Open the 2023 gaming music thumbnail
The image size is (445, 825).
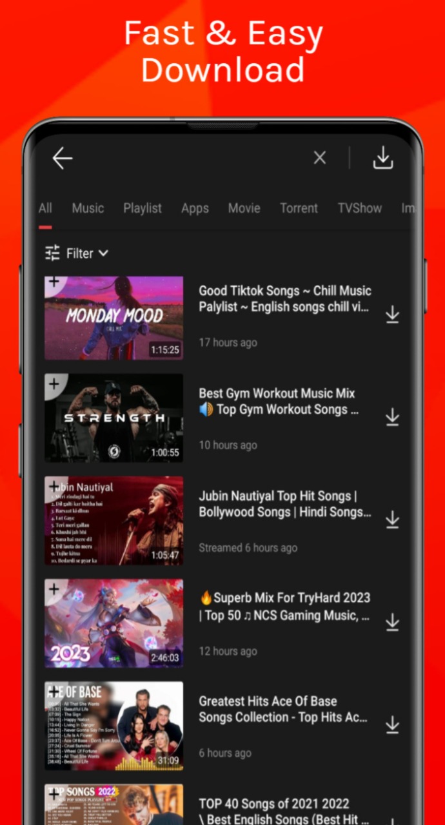[114, 623]
